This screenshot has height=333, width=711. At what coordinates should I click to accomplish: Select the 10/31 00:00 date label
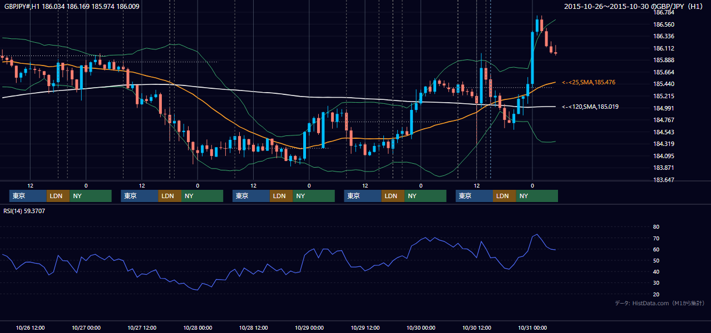(x=532, y=327)
